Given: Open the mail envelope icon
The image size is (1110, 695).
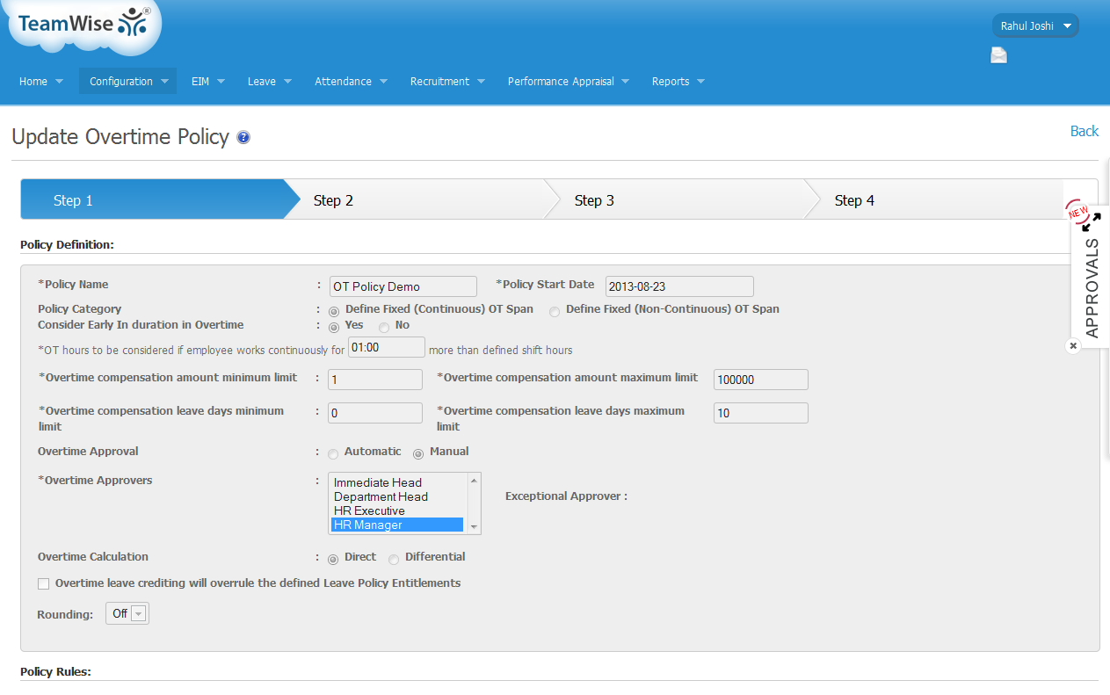Looking at the screenshot, I should (x=998, y=55).
